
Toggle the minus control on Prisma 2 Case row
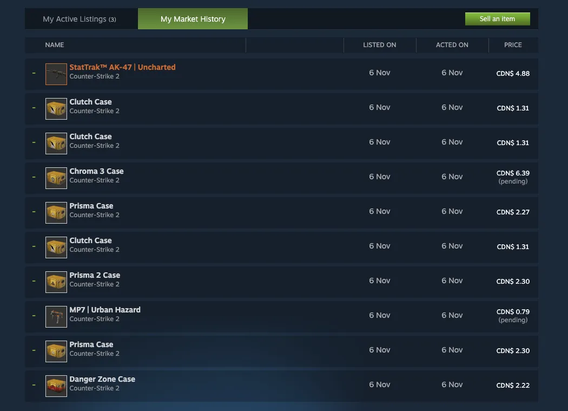click(x=34, y=281)
